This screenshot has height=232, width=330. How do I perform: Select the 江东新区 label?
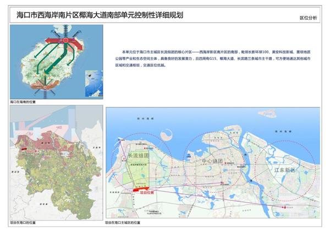tap(285, 171)
